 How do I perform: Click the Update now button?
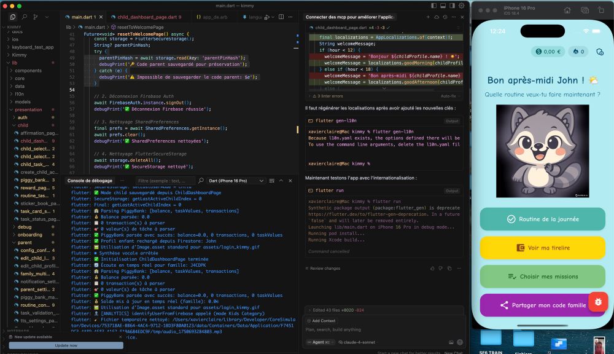(66, 345)
